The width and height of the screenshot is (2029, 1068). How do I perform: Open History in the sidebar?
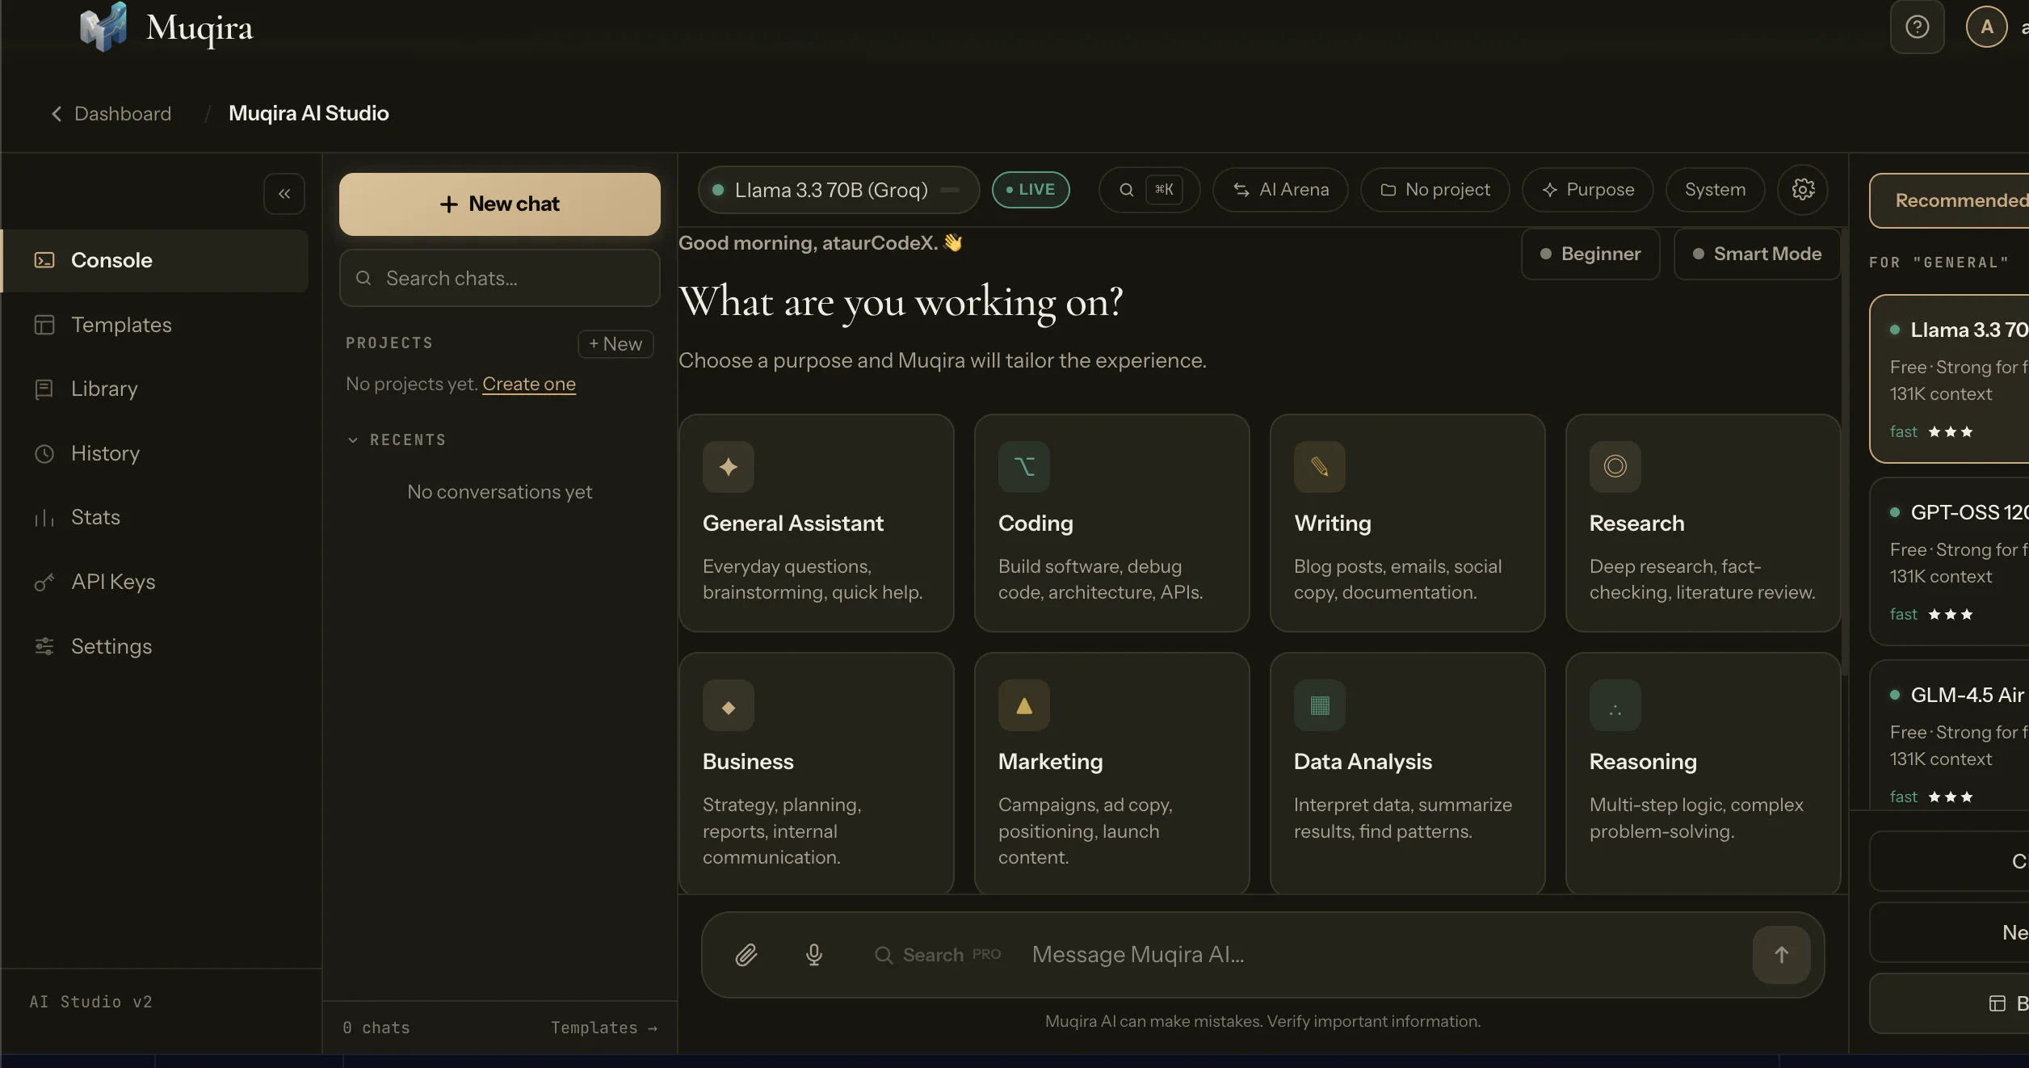point(155,453)
